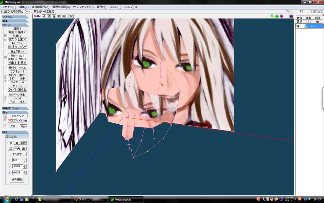Image resolution: width=324 pixels, height=203 pixels.
Task: Expand the 照光 panel header
Action: tap(15, 132)
